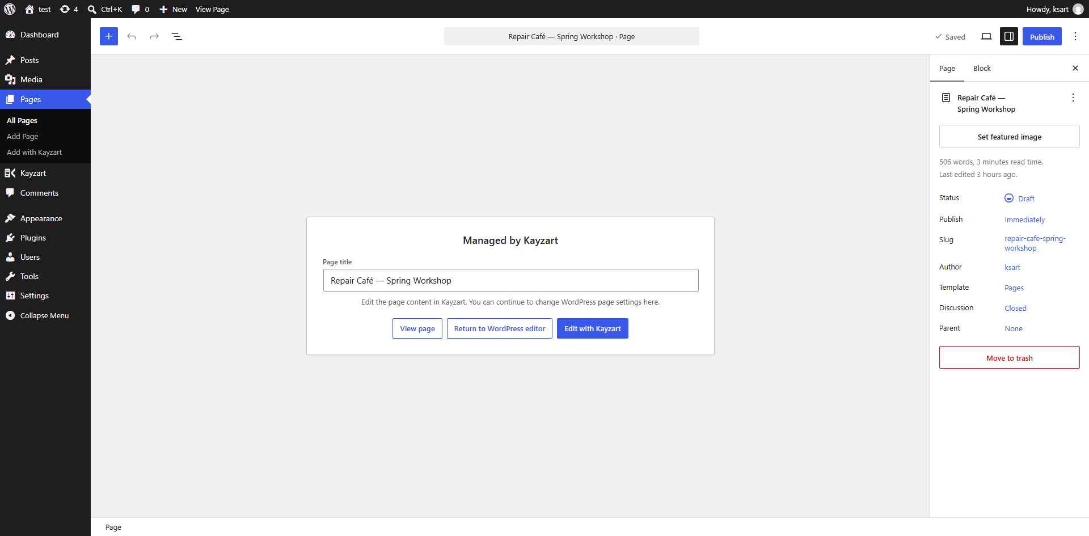Open the Dashboard menu

pos(45,35)
